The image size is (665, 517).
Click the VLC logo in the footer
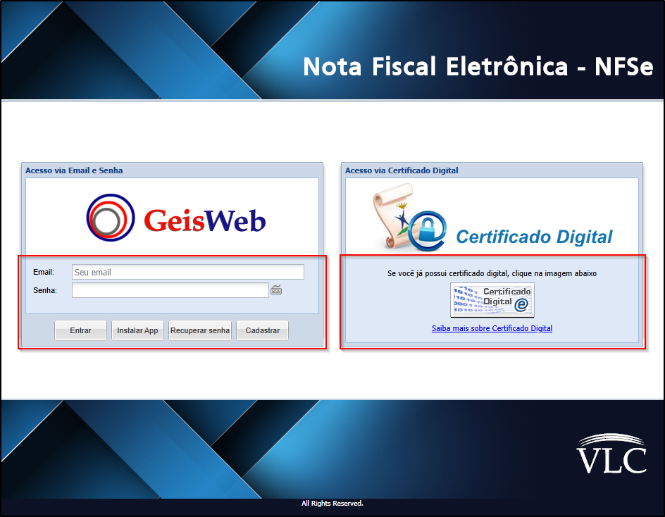point(611,454)
